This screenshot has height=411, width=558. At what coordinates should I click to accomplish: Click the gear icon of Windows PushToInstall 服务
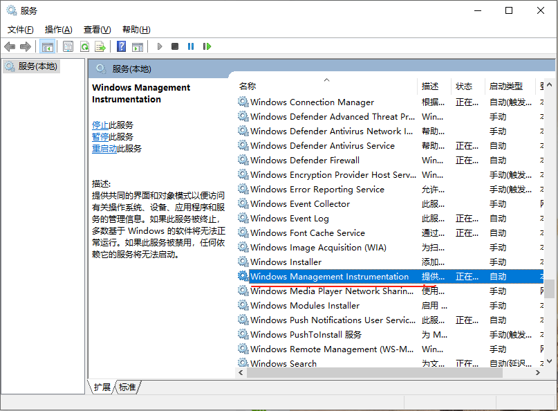coord(243,334)
